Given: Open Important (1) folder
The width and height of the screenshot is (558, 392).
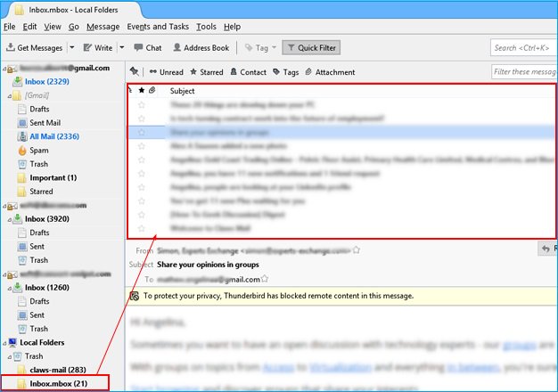Looking at the screenshot, I should [53, 178].
